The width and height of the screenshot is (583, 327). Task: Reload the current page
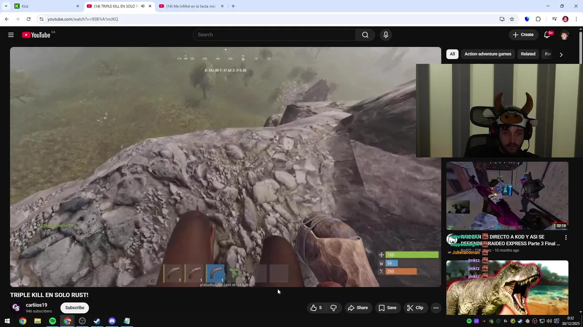point(28,19)
